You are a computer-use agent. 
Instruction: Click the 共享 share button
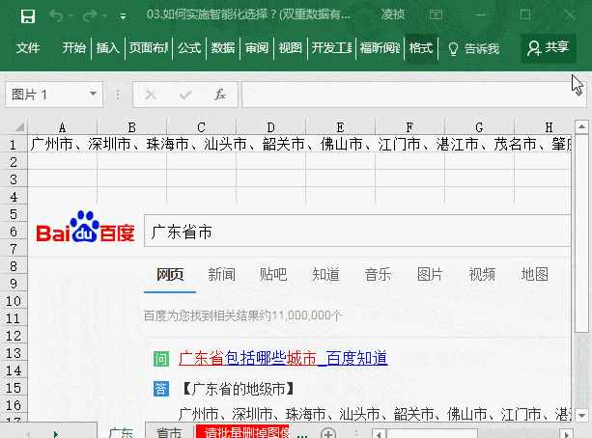549,47
